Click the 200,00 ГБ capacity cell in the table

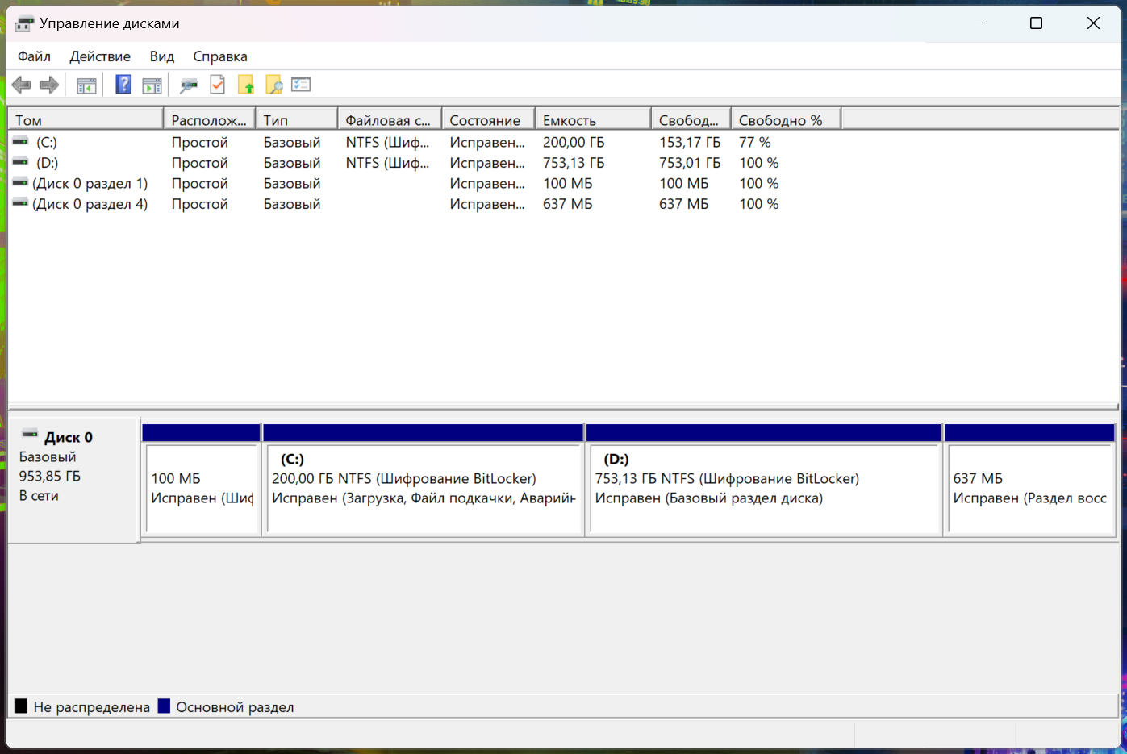pyautogui.click(x=574, y=142)
